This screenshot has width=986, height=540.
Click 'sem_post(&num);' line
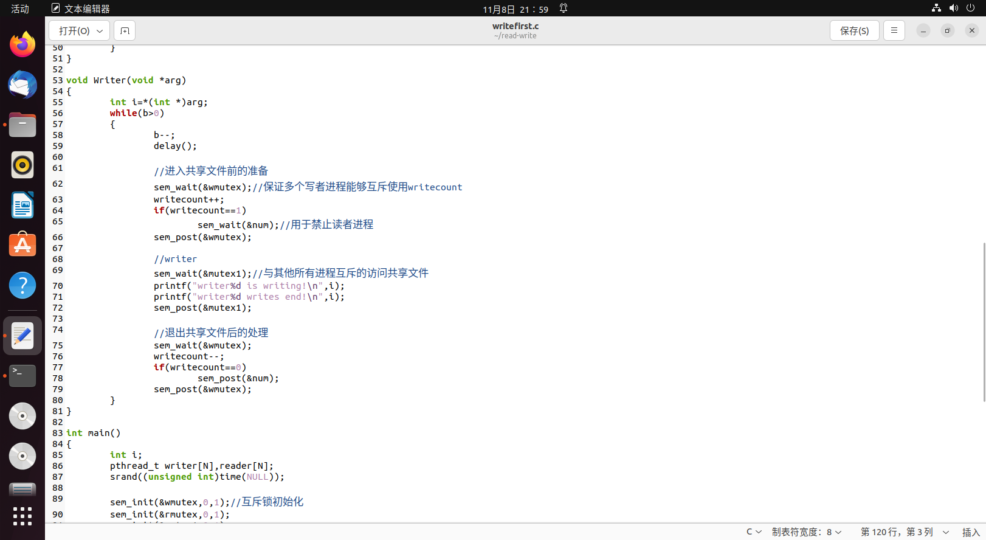click(x=238, y=378)
